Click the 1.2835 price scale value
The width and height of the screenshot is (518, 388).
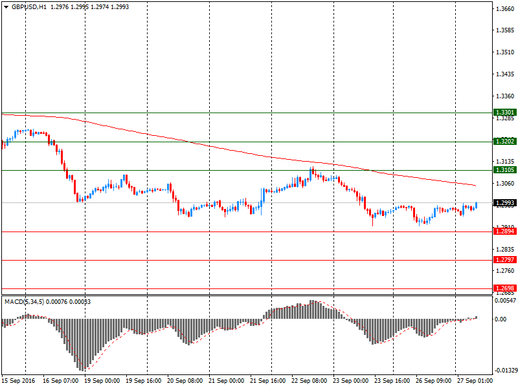click(x=505, y=249)
